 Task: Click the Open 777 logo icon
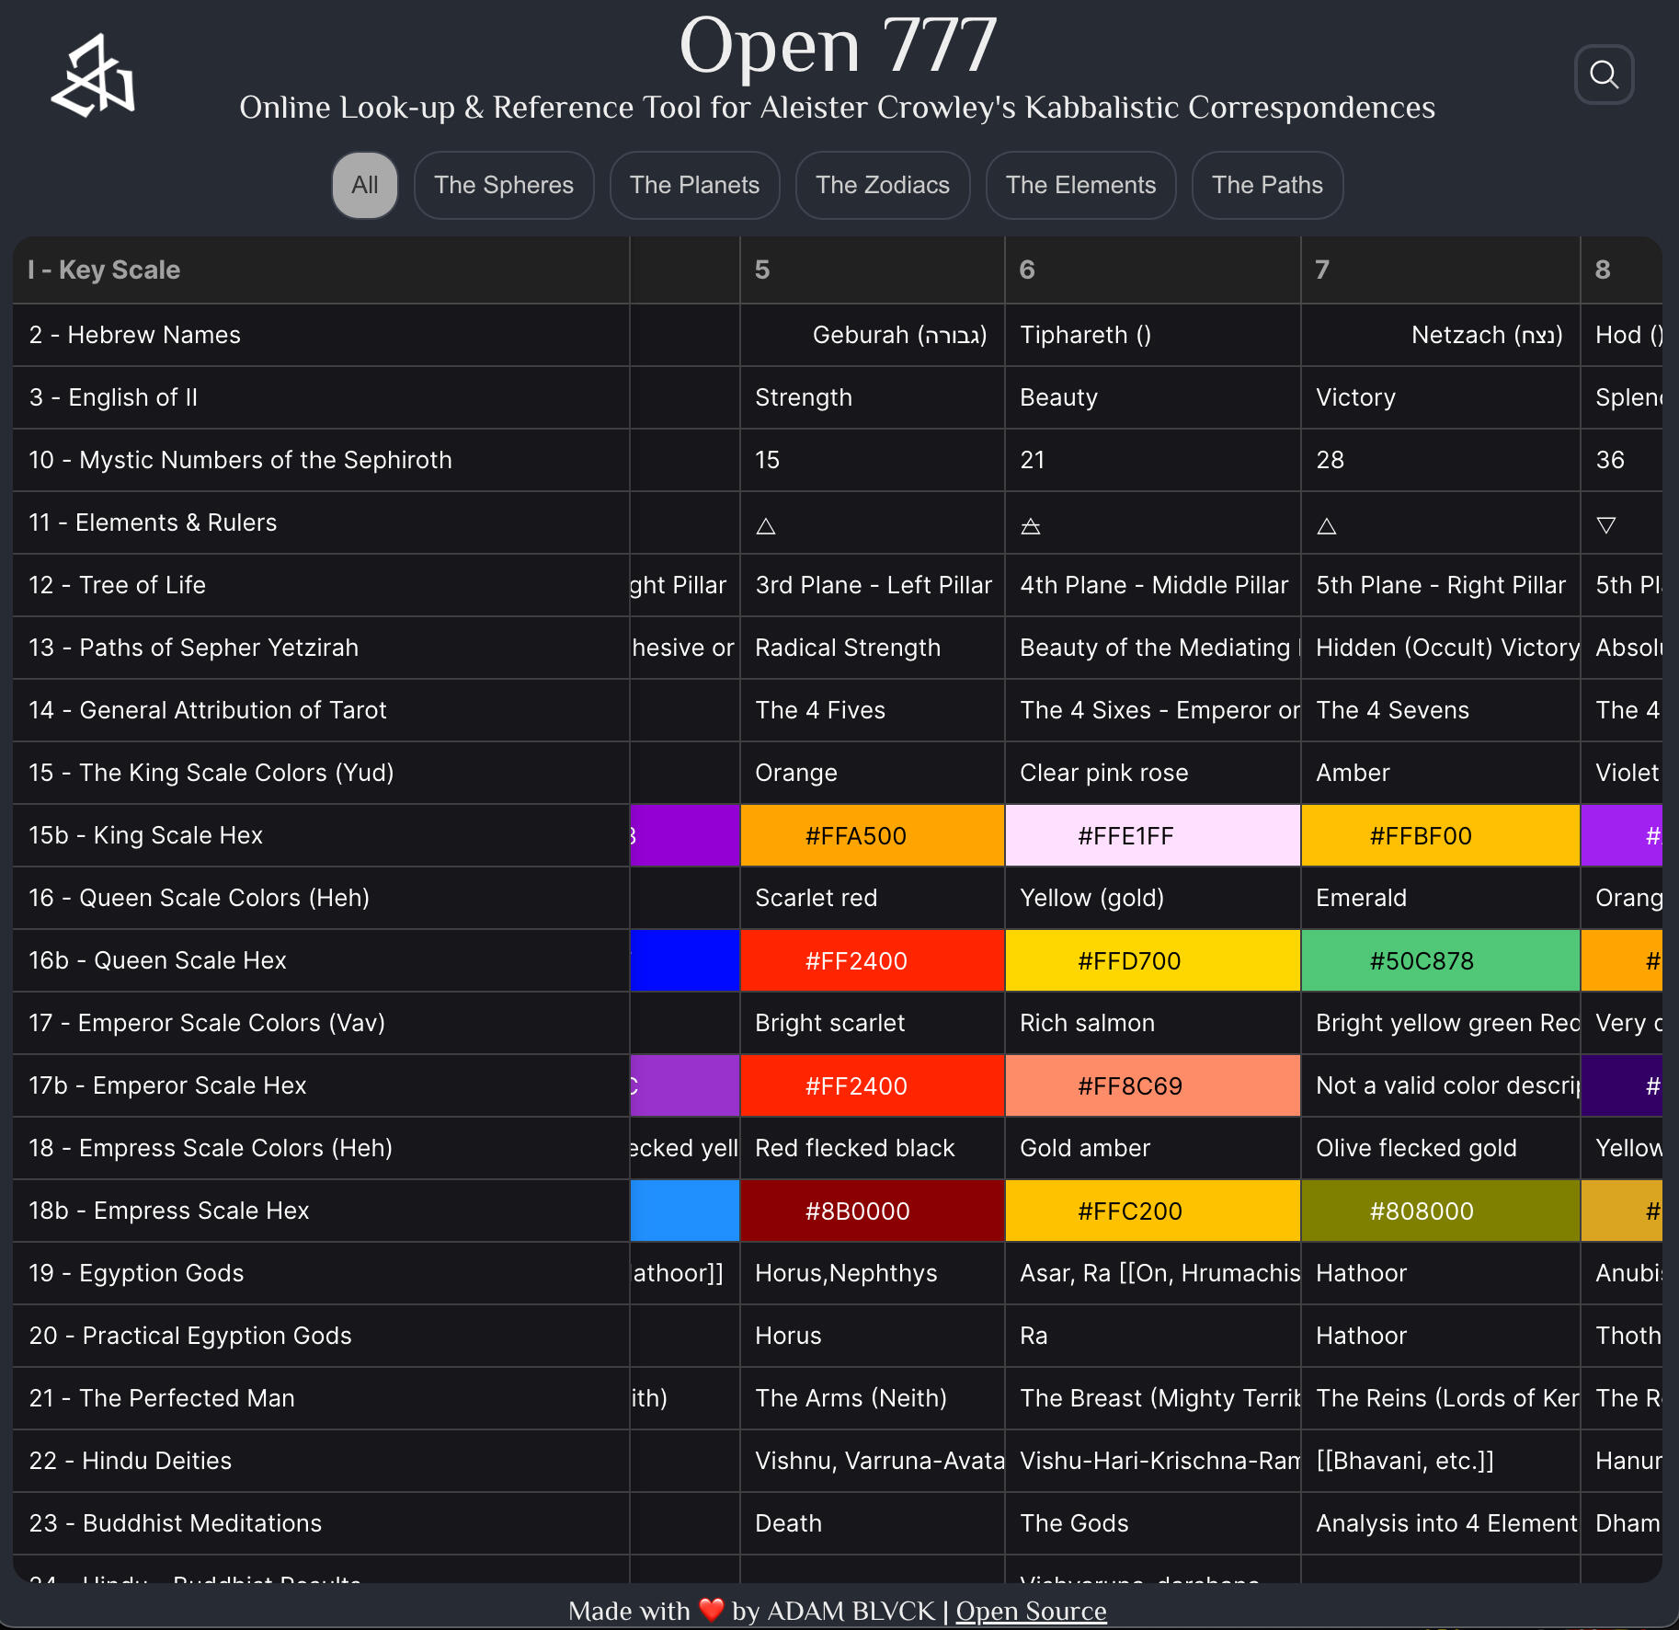tap(93, 76)
